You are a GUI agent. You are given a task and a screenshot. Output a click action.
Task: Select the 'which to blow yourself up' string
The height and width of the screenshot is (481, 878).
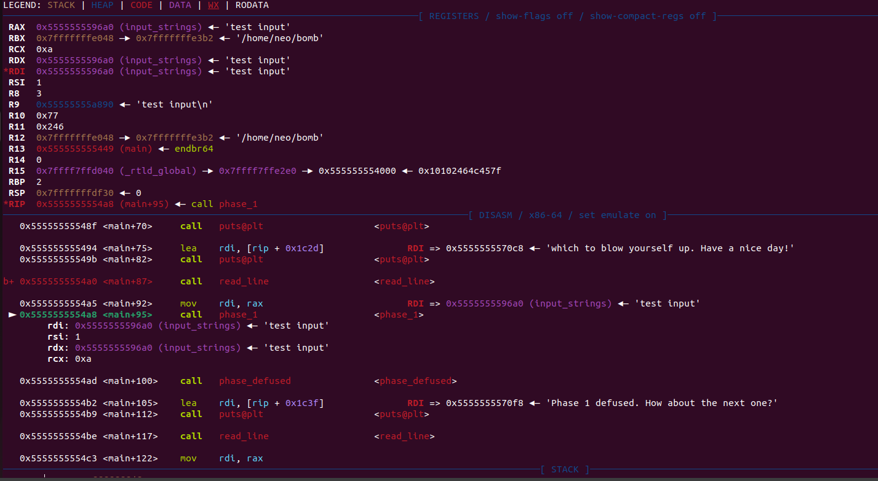point(671,248)
